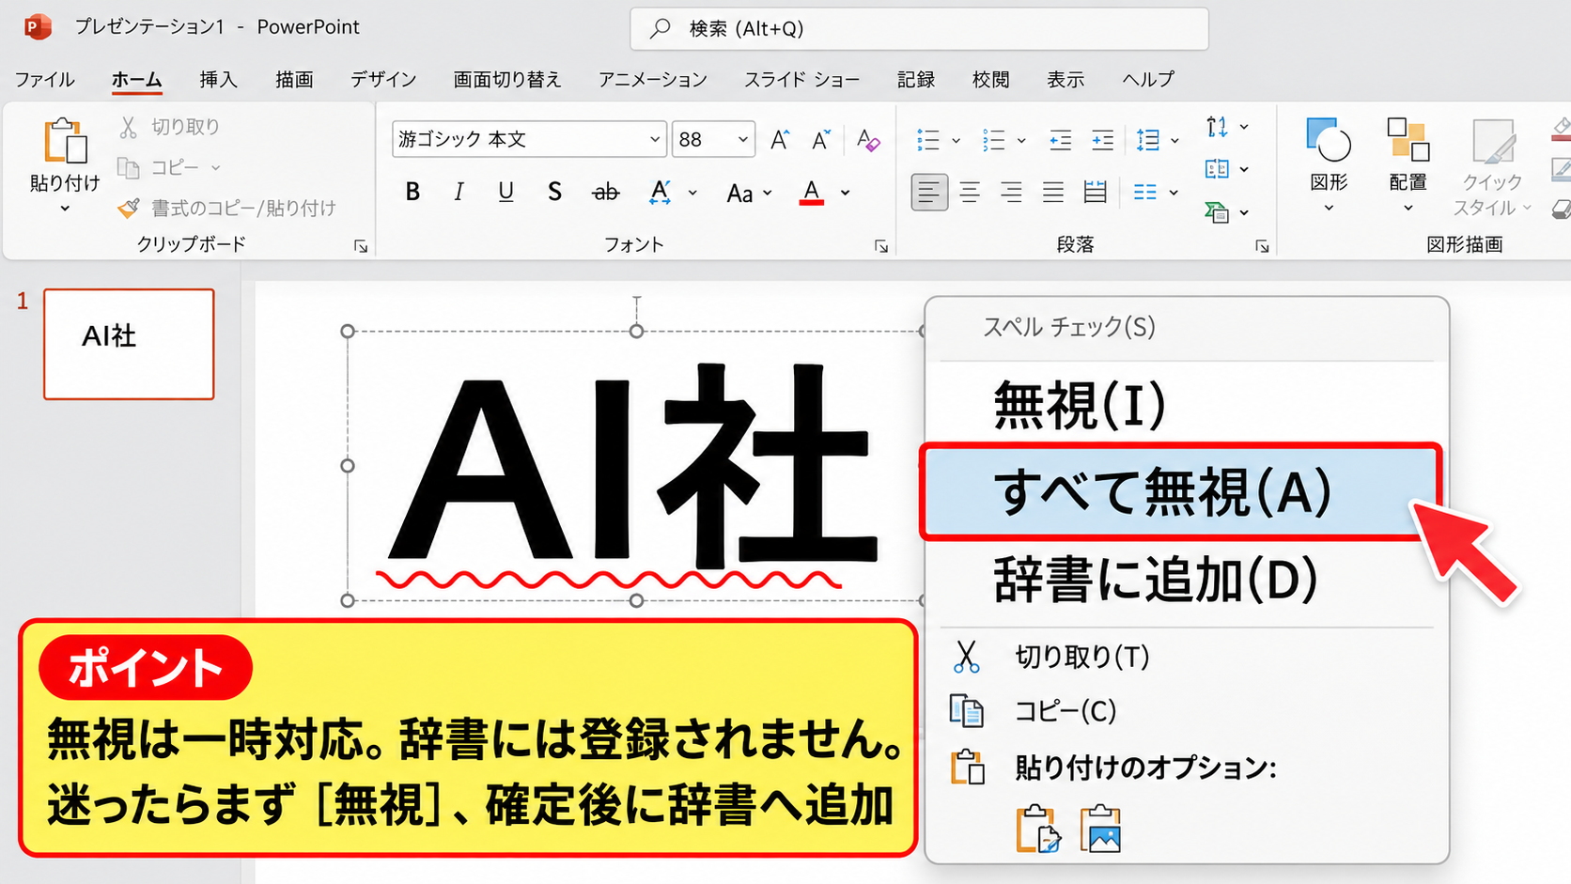Viewport: 1571px width, 884px height.
Task: Toggle Underline formatting
Action: 506,193
